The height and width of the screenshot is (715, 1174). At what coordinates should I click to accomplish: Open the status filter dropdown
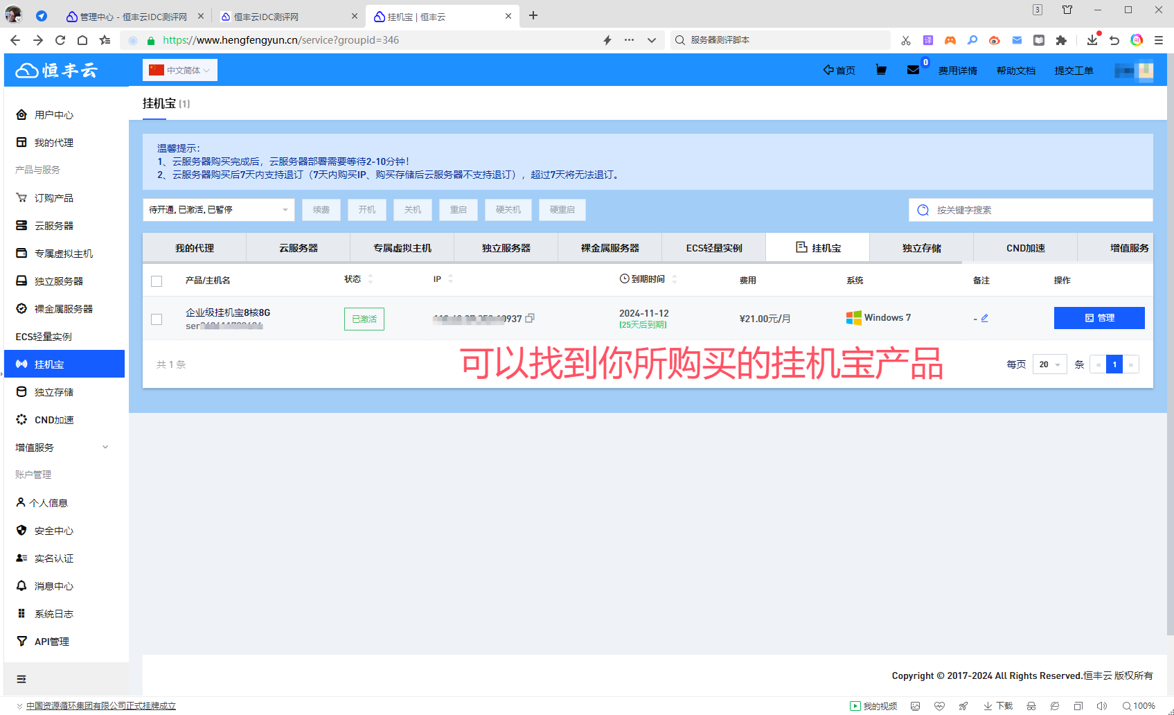[x=219, y=210]
